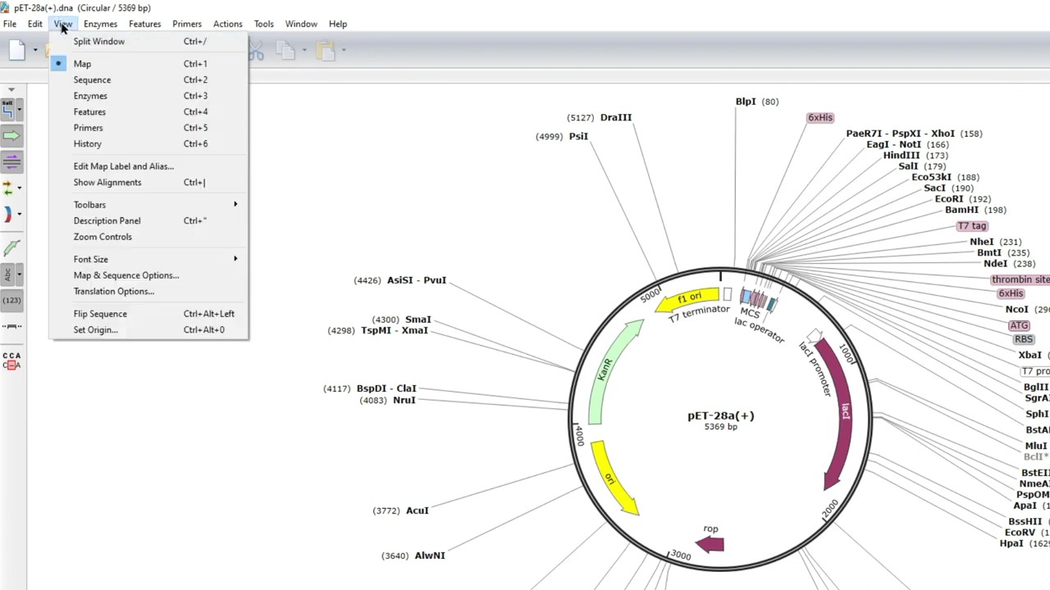Choose Features view from View menu
Viewport: 1050px width, 590px height.
pyautogui.click(x=148, y=111)
